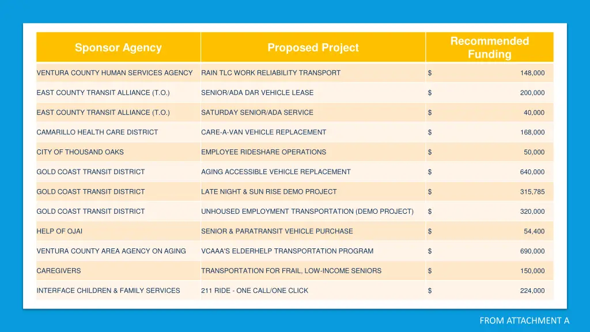
Task: Select 'AGING ACCESSIBLE VEHICLE REPLACEMENT' cell
Action: (x=313, y=172)
